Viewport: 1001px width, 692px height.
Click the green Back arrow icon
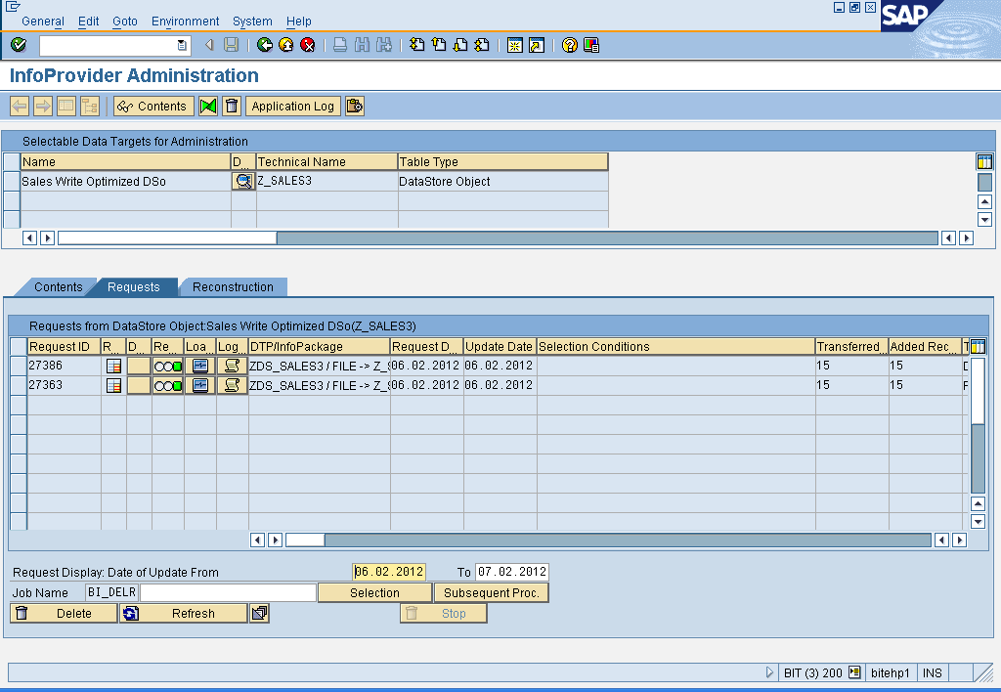[x=264, y=45]
